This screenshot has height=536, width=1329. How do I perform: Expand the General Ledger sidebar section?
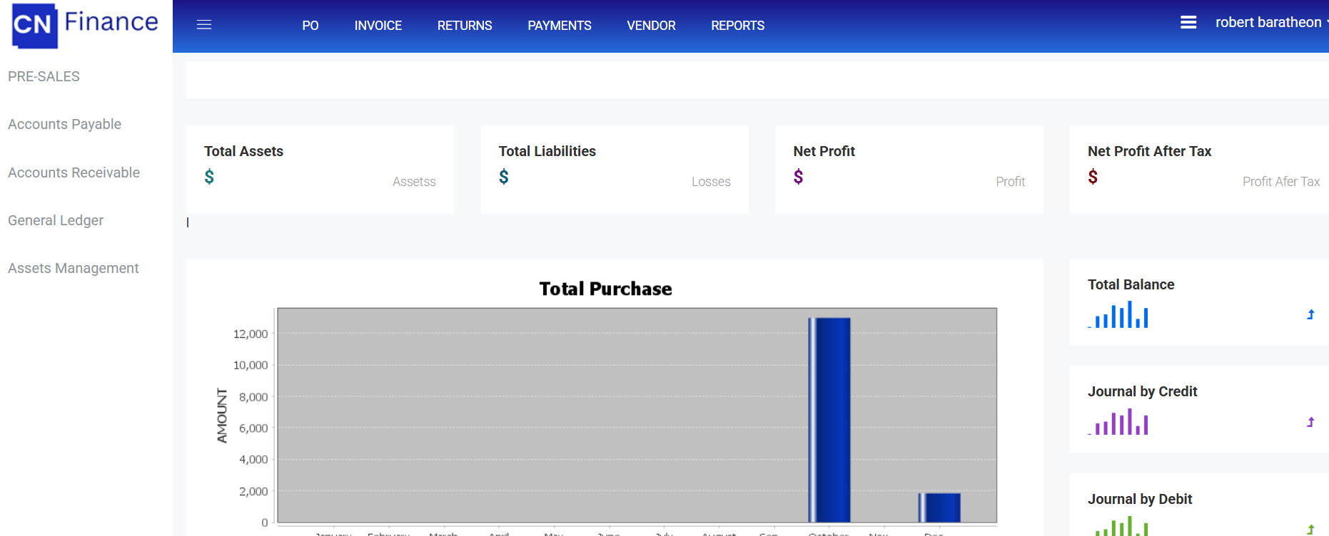click(x=56, y=220)
